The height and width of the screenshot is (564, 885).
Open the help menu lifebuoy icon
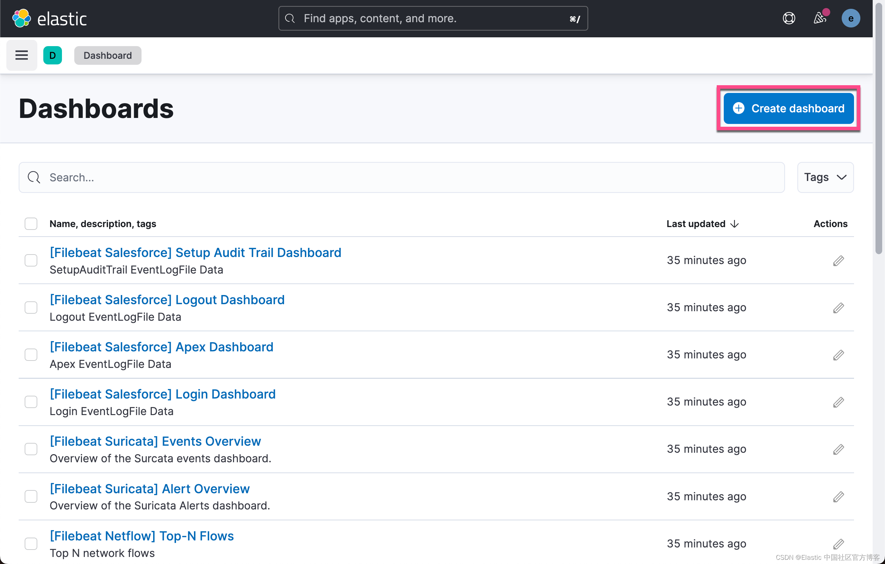tap(789, 18)
